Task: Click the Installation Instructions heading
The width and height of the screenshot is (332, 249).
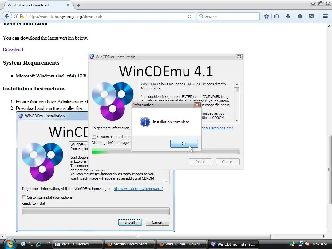Action: click(34, 89)
